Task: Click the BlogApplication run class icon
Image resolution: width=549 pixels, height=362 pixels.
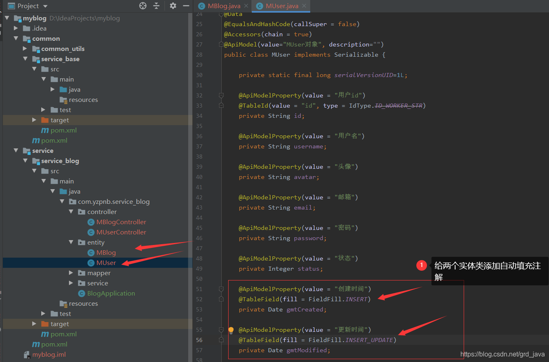Action: tap(82, 294)
